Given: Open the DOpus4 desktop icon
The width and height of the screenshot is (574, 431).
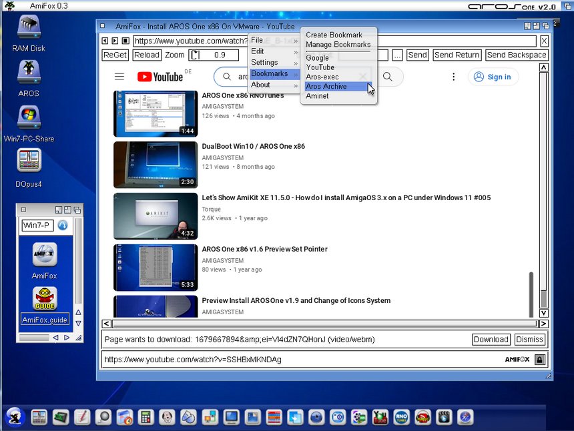Looking at the screenshot, I should click(29, 161).
